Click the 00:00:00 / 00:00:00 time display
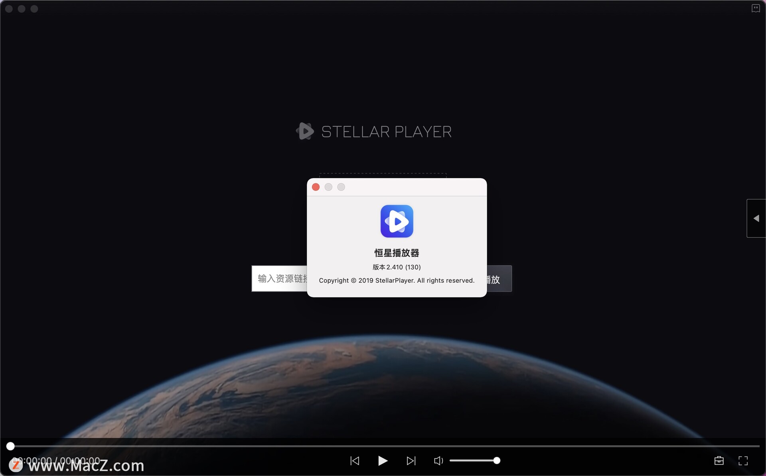This screenshot has height=476, width=766. [56, 461]
